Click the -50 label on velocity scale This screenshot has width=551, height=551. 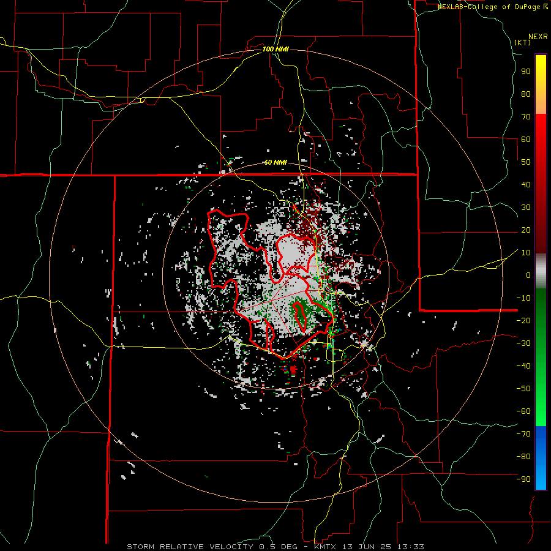tap(523, 389)
